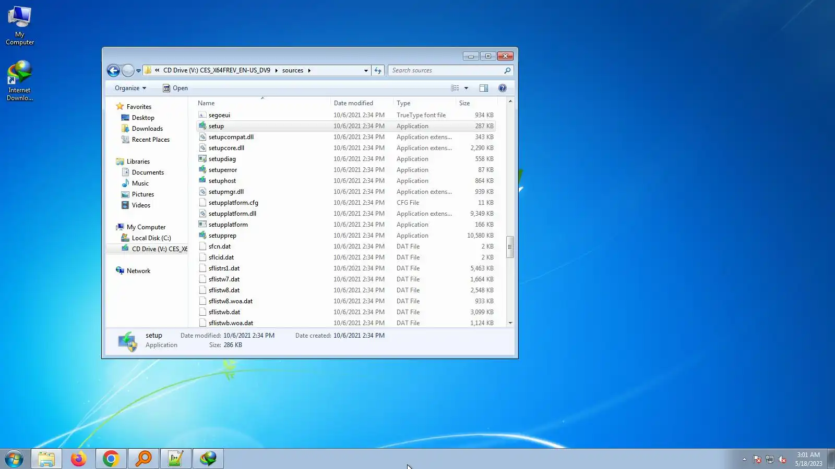This screenshot has height=469, width=835.
Task: Sort files by Date modified column
Action: (362, 103)
